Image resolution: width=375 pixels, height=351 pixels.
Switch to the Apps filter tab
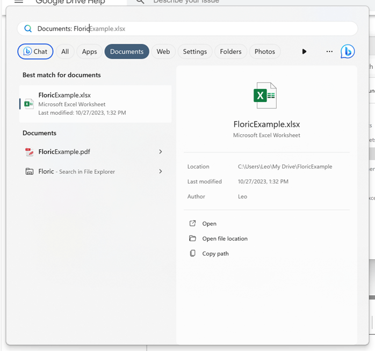pyautogui.click(x=89, y=52)
